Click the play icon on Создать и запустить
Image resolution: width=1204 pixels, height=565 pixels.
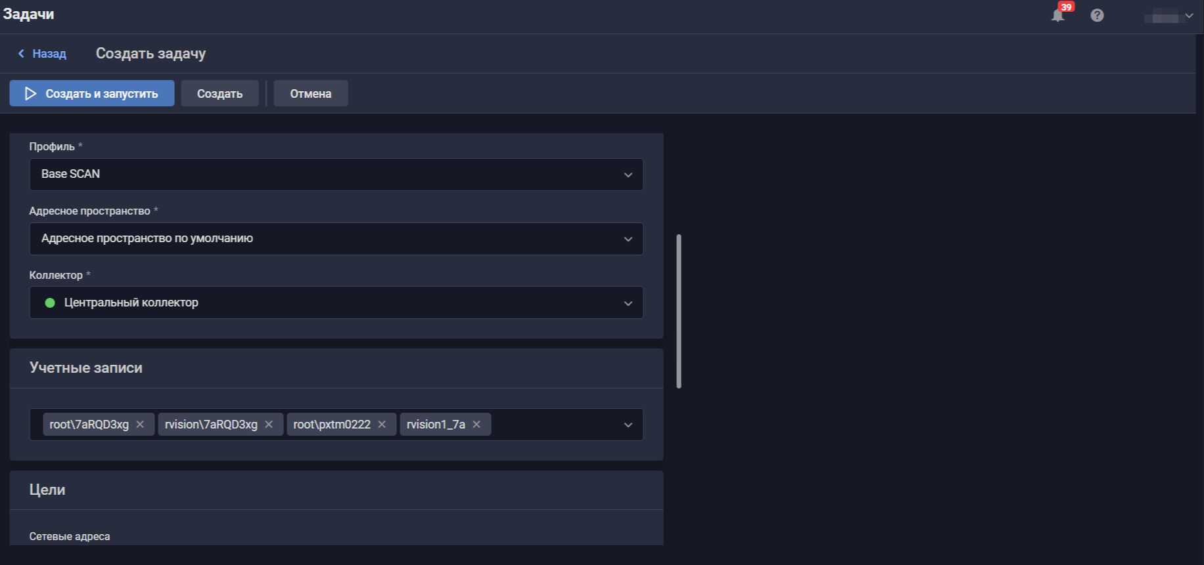[x=30, y=94]
